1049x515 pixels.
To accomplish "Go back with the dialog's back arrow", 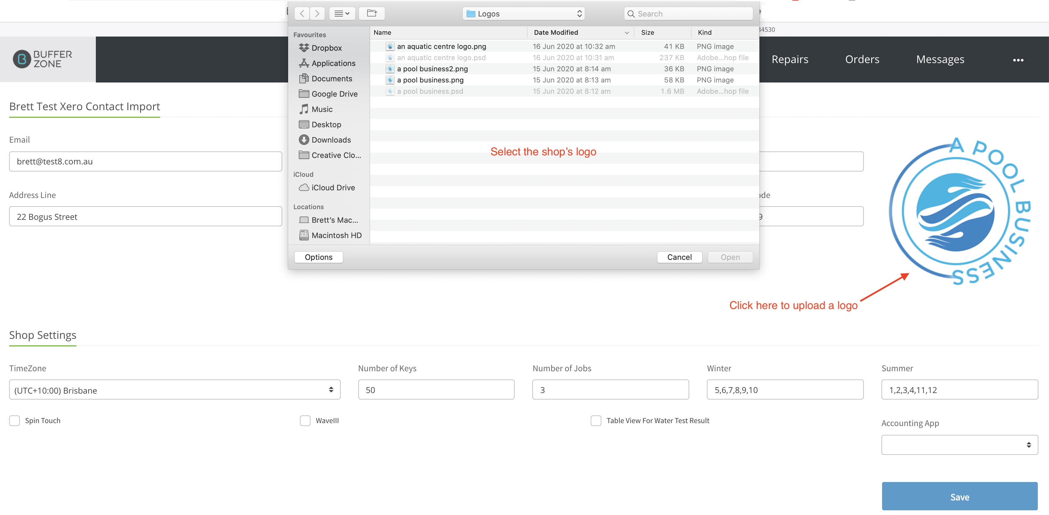I will [302, 14].
